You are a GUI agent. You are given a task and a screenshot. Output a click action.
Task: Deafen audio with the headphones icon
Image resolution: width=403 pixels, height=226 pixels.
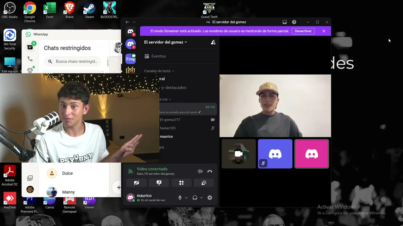[x=195, y=198]
